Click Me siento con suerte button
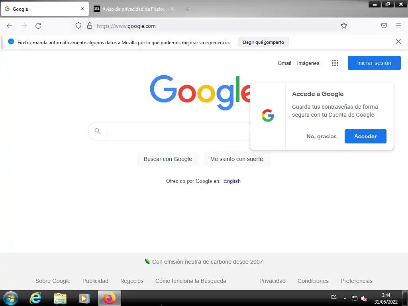The width and height of the screenshot is (408, 306). tap(237, 159)
